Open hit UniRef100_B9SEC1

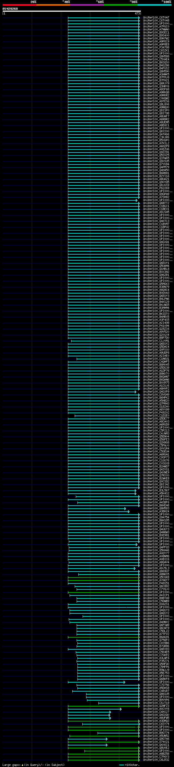156,32
